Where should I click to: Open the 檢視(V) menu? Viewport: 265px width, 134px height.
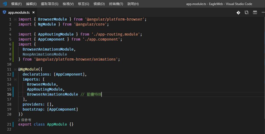pyautogui.click(x=68, y=4)
